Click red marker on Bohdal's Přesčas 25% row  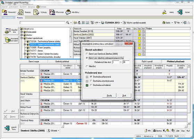[41, 74]
